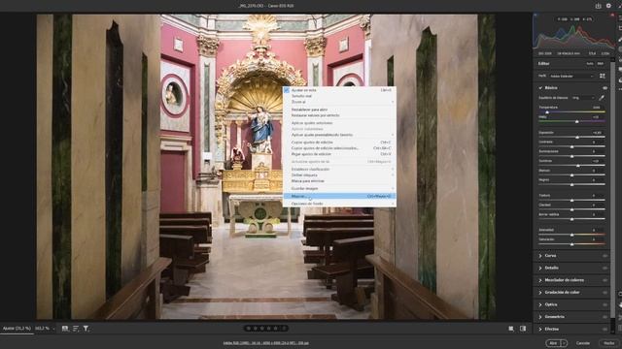
Task: Open the zoom percentage dropdown
Action: [x=45, y=329]
